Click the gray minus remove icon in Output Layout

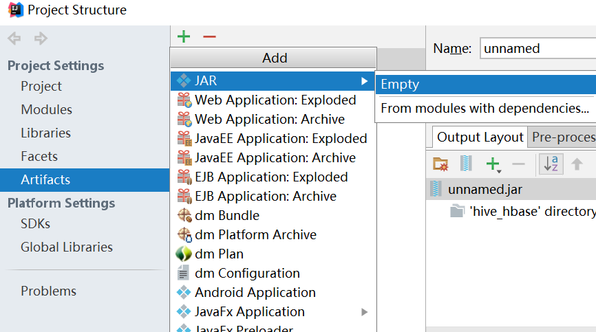[518, 164]
